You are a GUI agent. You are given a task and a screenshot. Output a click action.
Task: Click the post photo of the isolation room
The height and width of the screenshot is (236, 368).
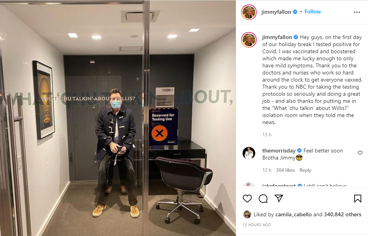point(118,118)
